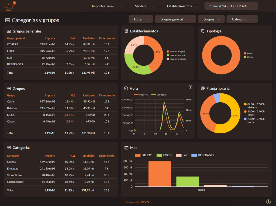Select the Carta row in Grupos table
Image resolution: width=276 pixels, height=206 pixels.
pos(61,102)
